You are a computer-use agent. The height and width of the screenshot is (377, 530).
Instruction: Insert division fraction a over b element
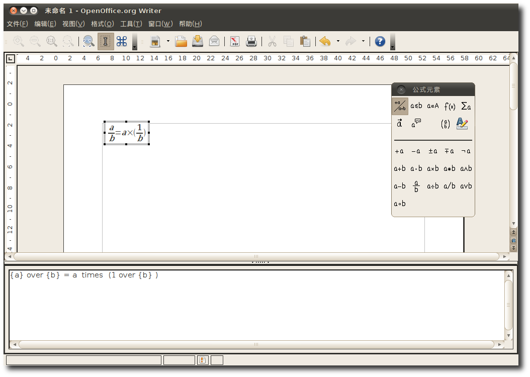point(416,186)
